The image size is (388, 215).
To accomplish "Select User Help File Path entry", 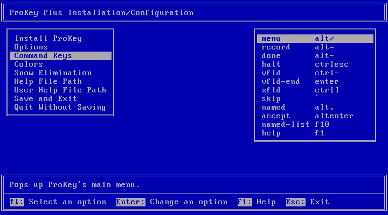I will pyautogui.click(x=60, y=90).
